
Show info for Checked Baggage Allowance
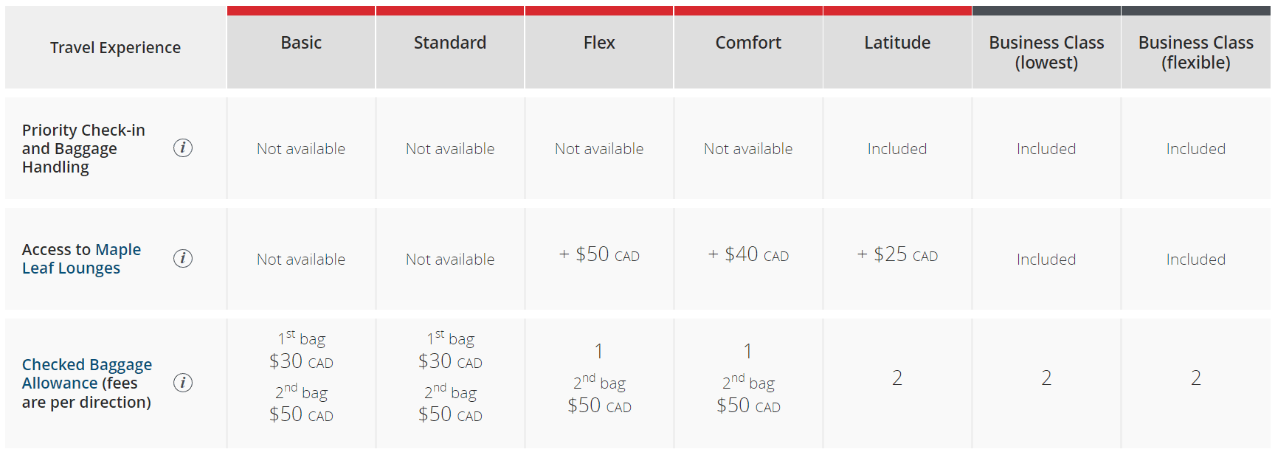click(183, 383)
